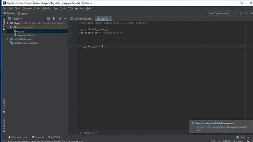
Task: Collapse the Mysite project root node
Action: click(x=8, y=23)
